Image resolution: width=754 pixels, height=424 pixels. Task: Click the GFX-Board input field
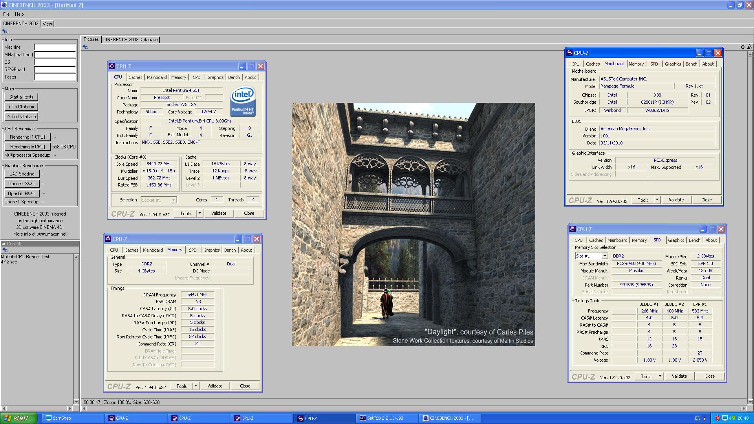click(x=55, y=69)
